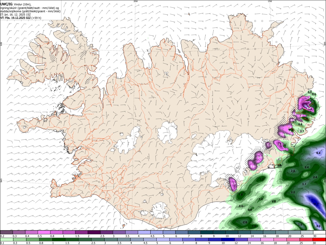Click the '3.1' precipitation value on the map
Image resolution: width=326 pixels, height=245 pixels.
pyautogui.click(x=304, y=184)
